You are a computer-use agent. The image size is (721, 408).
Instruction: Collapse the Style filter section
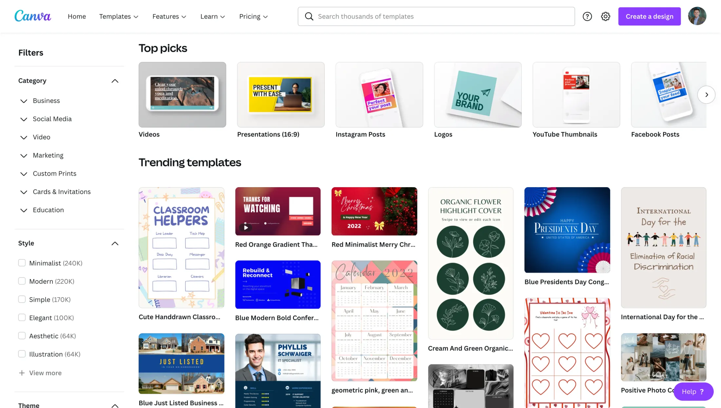click(115, 243)
